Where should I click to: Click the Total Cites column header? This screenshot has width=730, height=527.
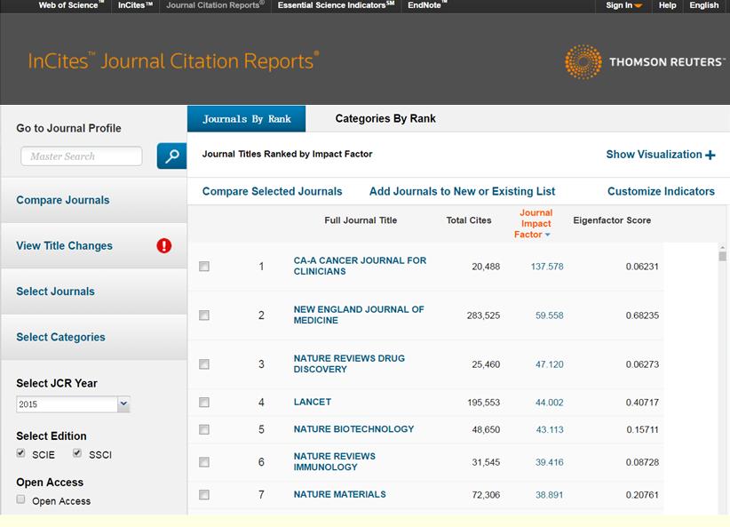coord(469,220)
